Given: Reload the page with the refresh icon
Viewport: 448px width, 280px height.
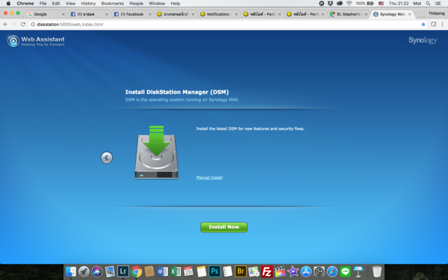Looking at the screenshot, I should [23, 24].
